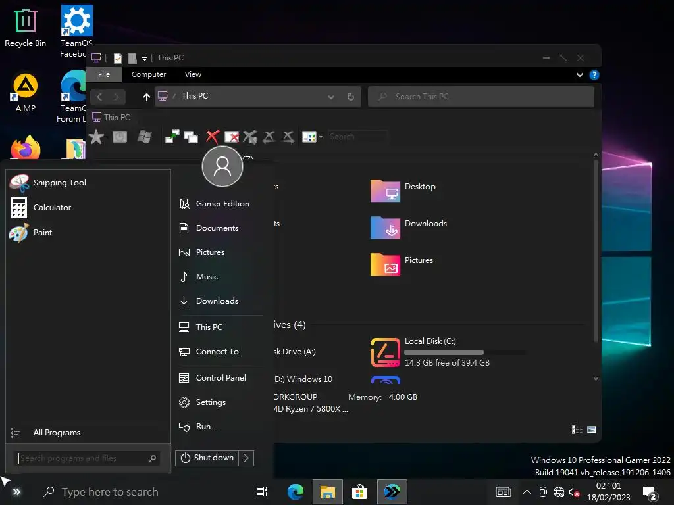Open the File tab in Explorer
Image resolution: width=674 pixels, height=505 pixels.
tap(104, 74)
